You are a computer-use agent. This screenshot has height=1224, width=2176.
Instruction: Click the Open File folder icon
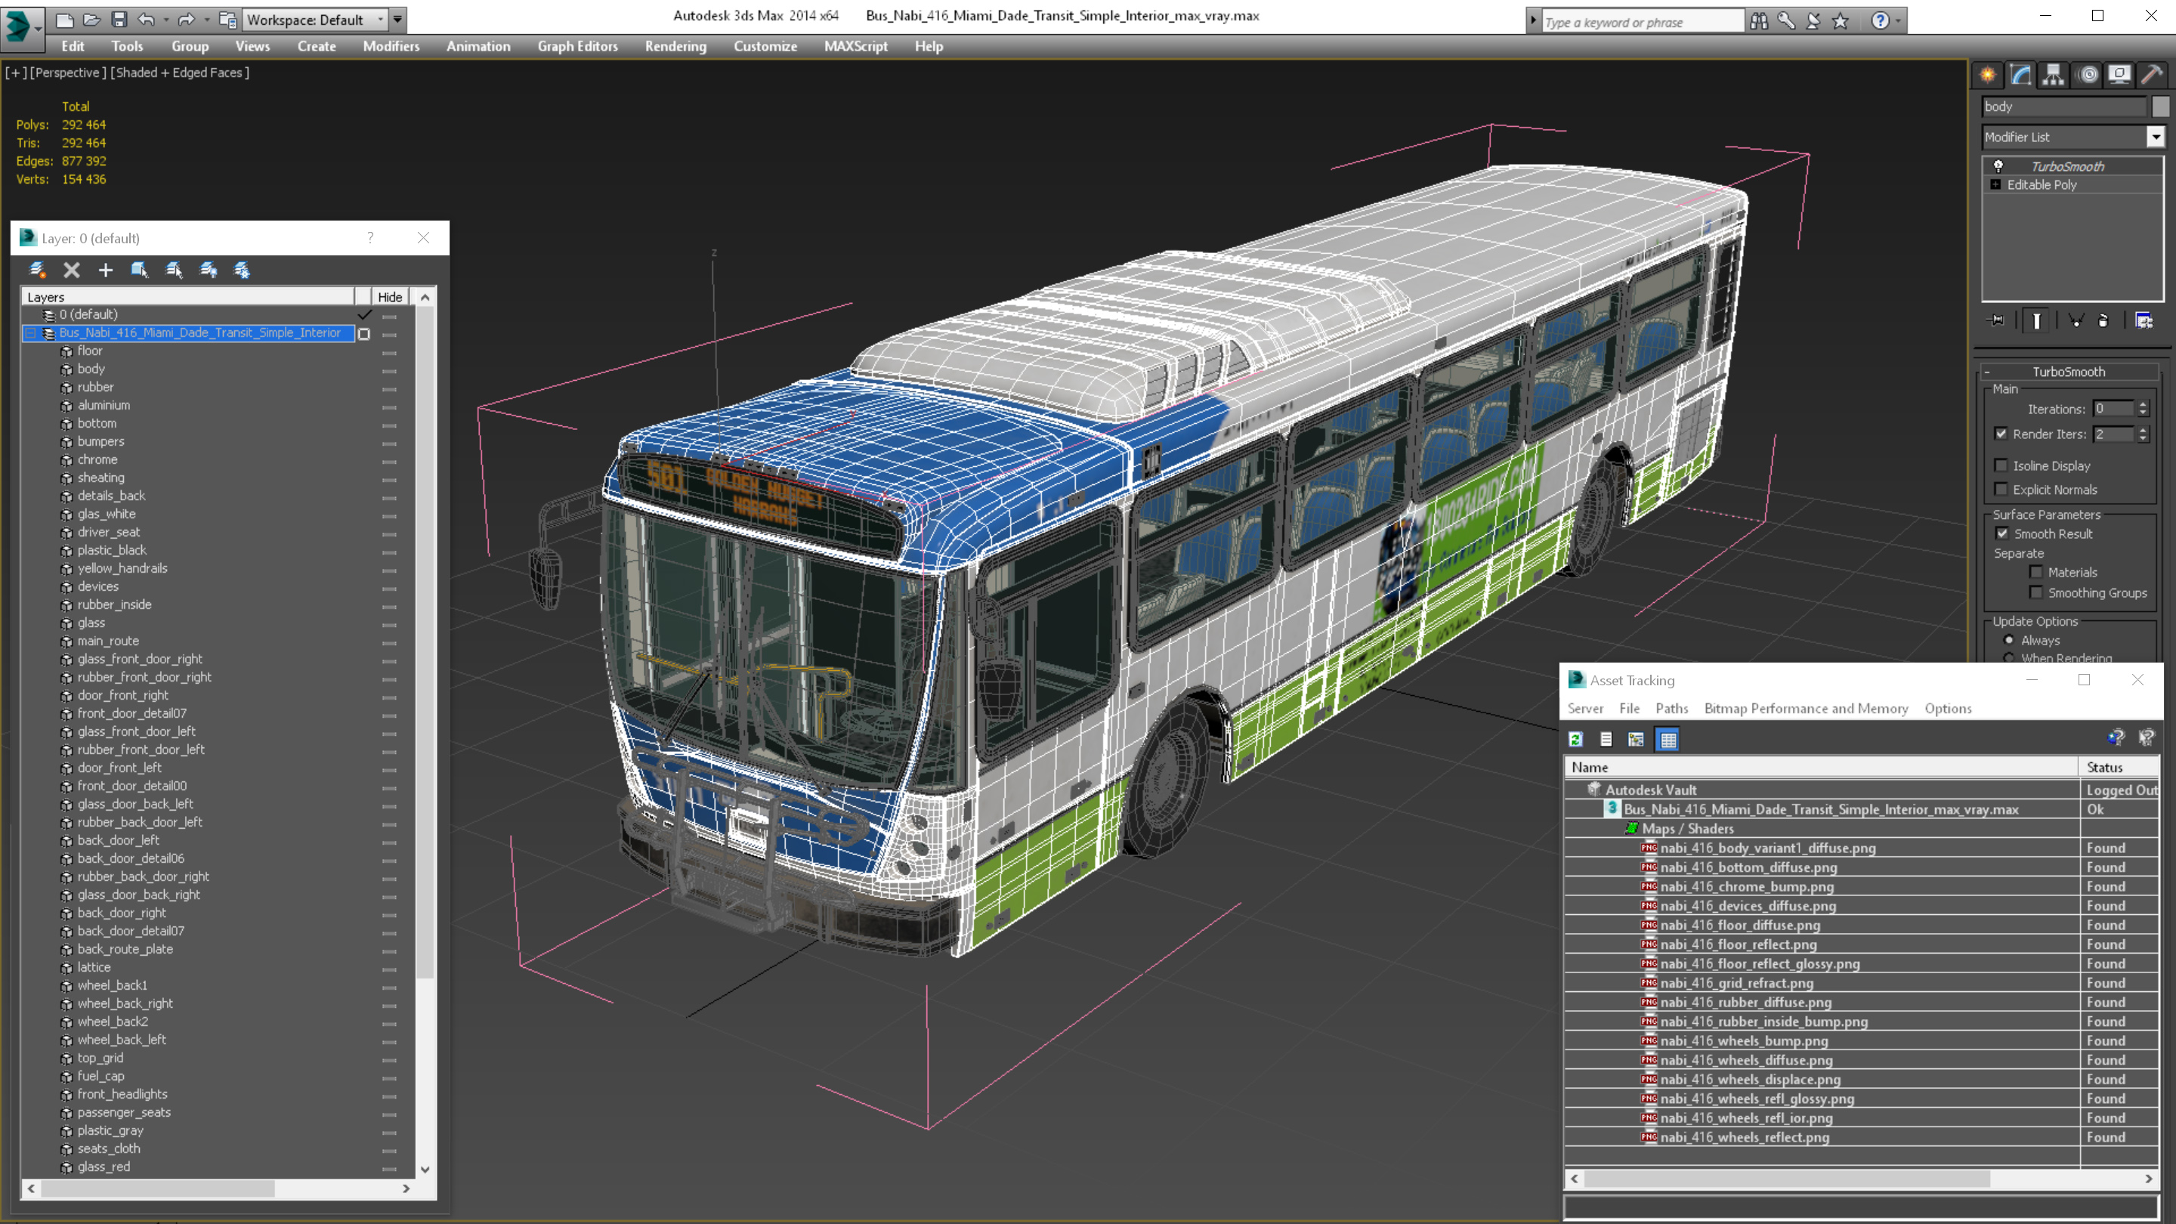91,20
